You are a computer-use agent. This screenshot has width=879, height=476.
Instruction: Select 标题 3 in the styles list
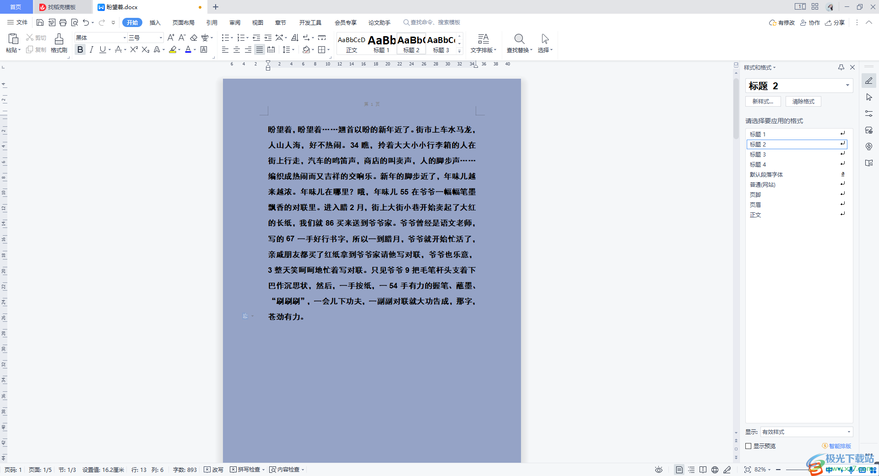click(797, 154)
